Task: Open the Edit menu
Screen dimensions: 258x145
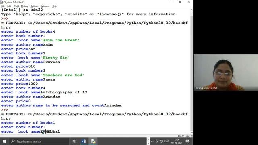Action: click(x=9, y=6)
